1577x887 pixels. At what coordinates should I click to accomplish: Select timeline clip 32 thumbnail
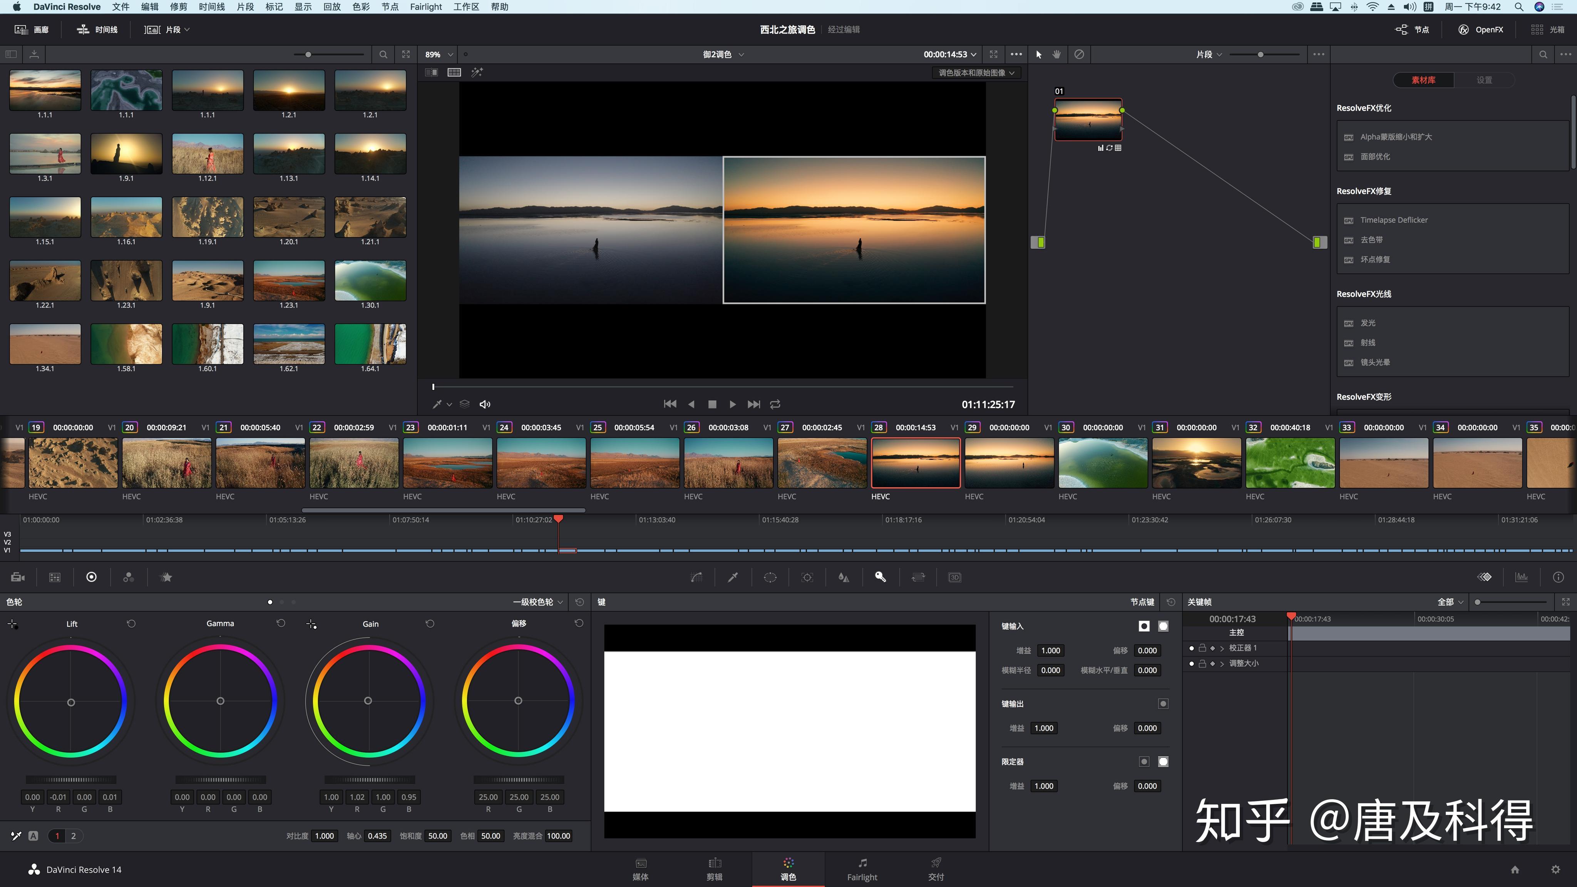click(x=1290, y=463)
